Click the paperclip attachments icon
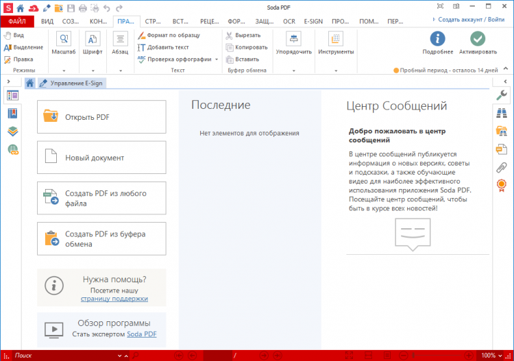This screenshot has width=514, height=361. coord(502,167)
